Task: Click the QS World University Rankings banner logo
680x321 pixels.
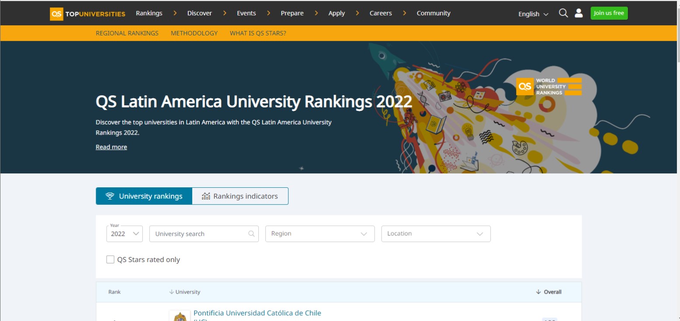Action: pyautogui.click(x=549, y=86)
